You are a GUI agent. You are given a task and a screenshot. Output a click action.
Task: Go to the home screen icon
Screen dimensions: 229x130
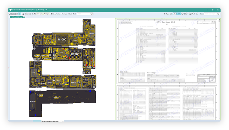[x=10, y=14]
